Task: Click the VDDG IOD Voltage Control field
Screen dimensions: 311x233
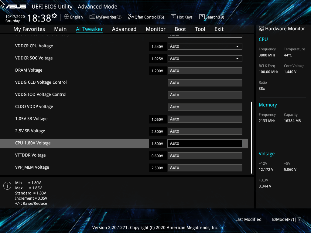Action: pos(205,95)
